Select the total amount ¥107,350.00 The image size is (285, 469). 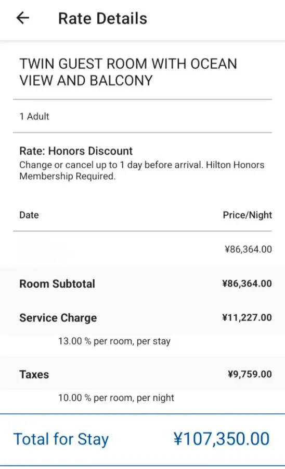tap(222, 439)
